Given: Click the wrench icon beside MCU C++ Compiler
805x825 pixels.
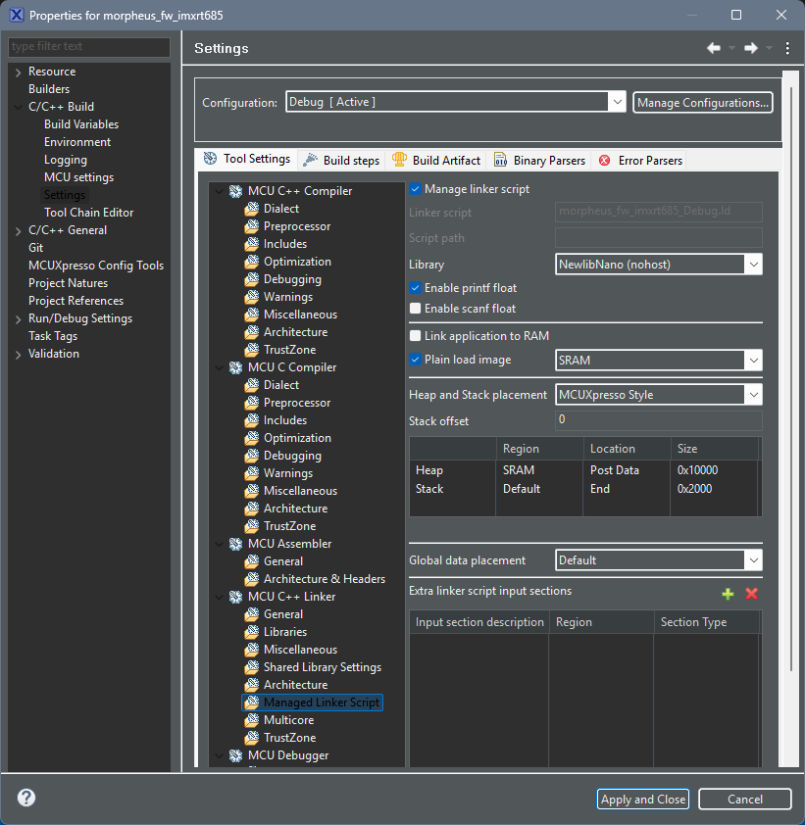Looking at the screenshot, I should coord(234,190).
